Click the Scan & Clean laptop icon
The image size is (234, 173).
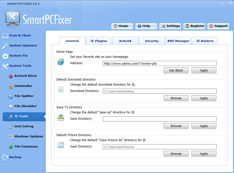(x=5, y=36)
